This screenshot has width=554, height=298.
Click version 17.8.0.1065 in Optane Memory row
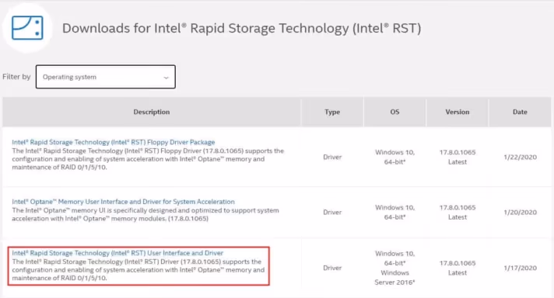(458, 207)
